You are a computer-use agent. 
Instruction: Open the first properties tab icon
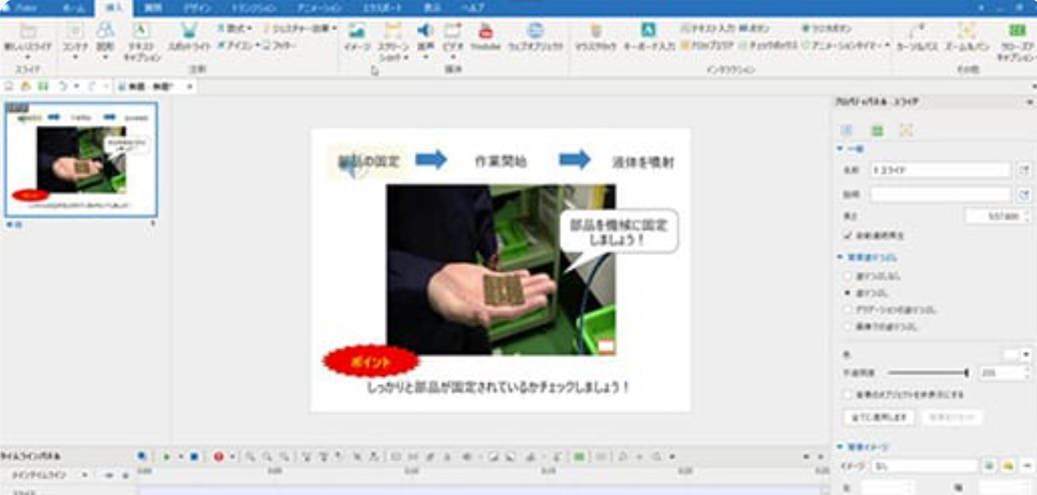coord(847,131)
